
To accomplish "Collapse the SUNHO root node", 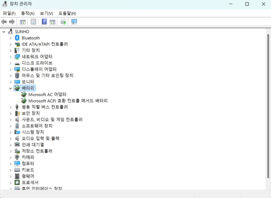I will [x=4, y=32].
